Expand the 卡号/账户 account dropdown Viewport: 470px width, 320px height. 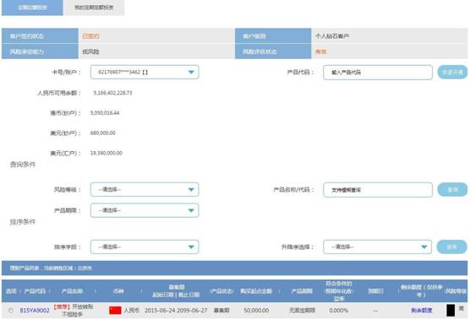click(145, 72)
